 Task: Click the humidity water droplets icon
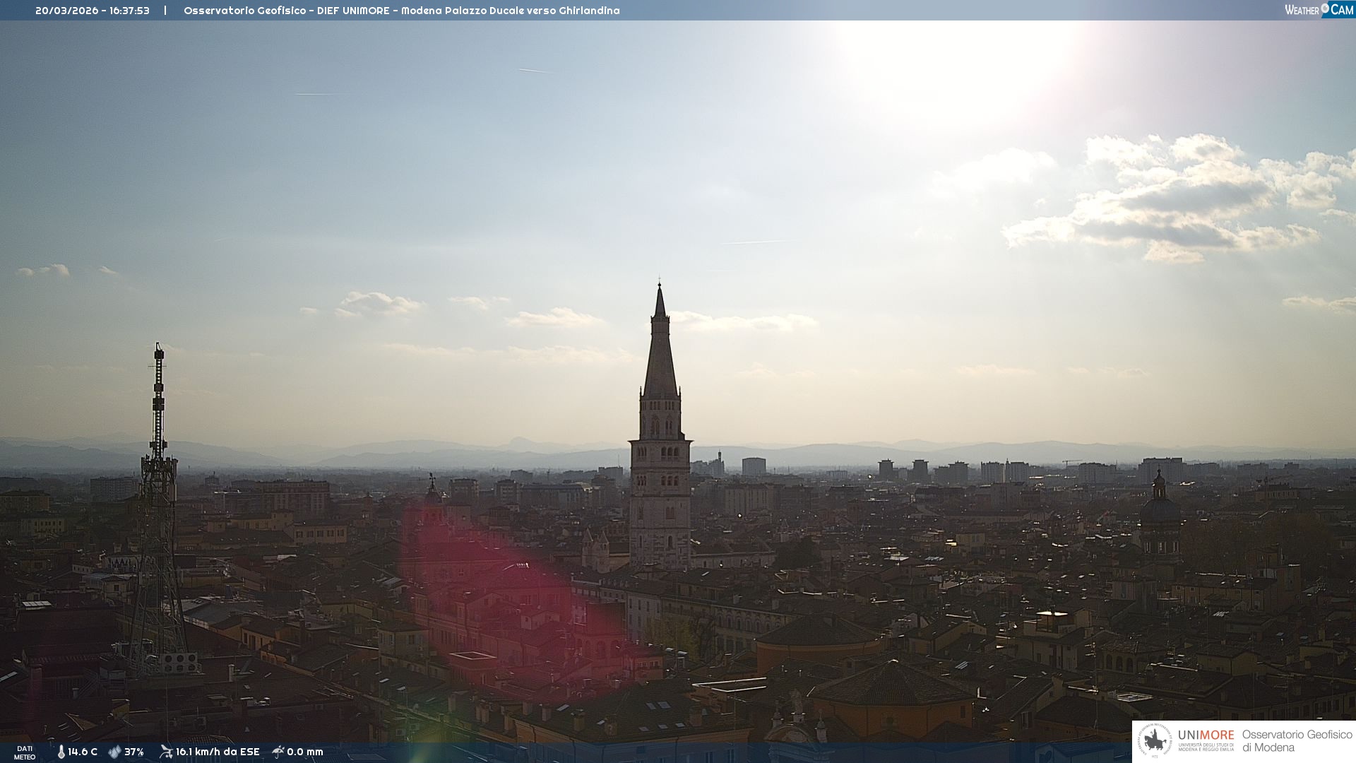114,752
